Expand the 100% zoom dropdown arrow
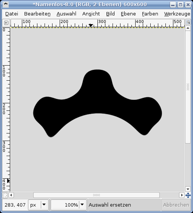The height and width of the screenshot is (213, 193). pyautogui.click(x=82, y=205)
